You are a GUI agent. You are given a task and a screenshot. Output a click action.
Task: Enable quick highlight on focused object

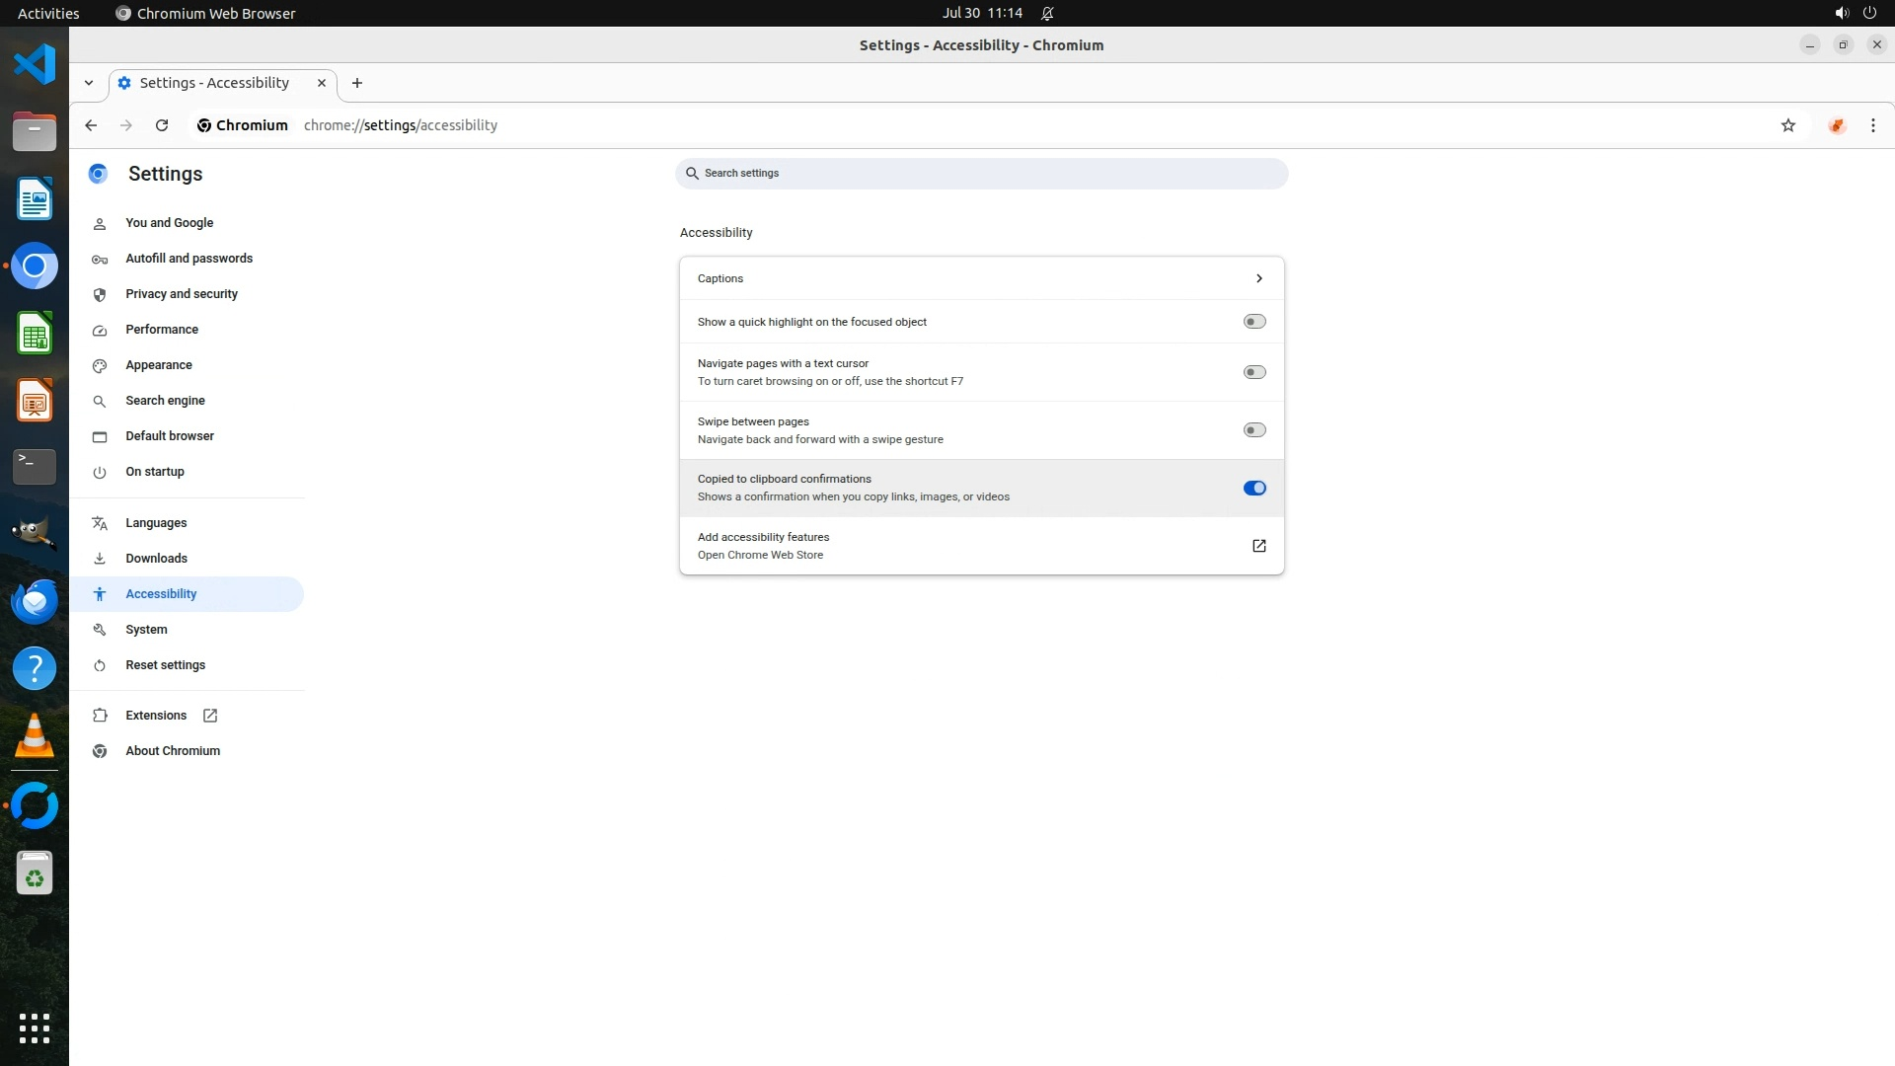click(x=1253, y=322)
